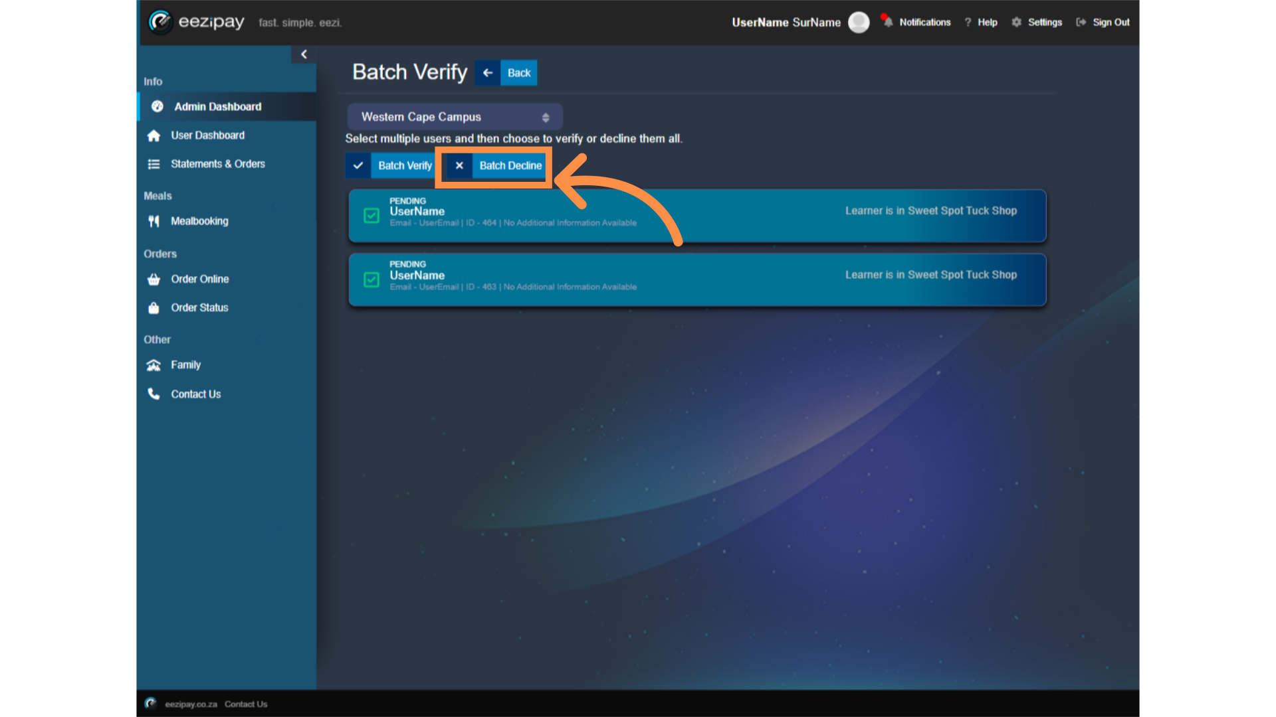This screenshot has height=717, width=1276.
Task: Click the Order Online basket icon
Action: tap(154, 279)
